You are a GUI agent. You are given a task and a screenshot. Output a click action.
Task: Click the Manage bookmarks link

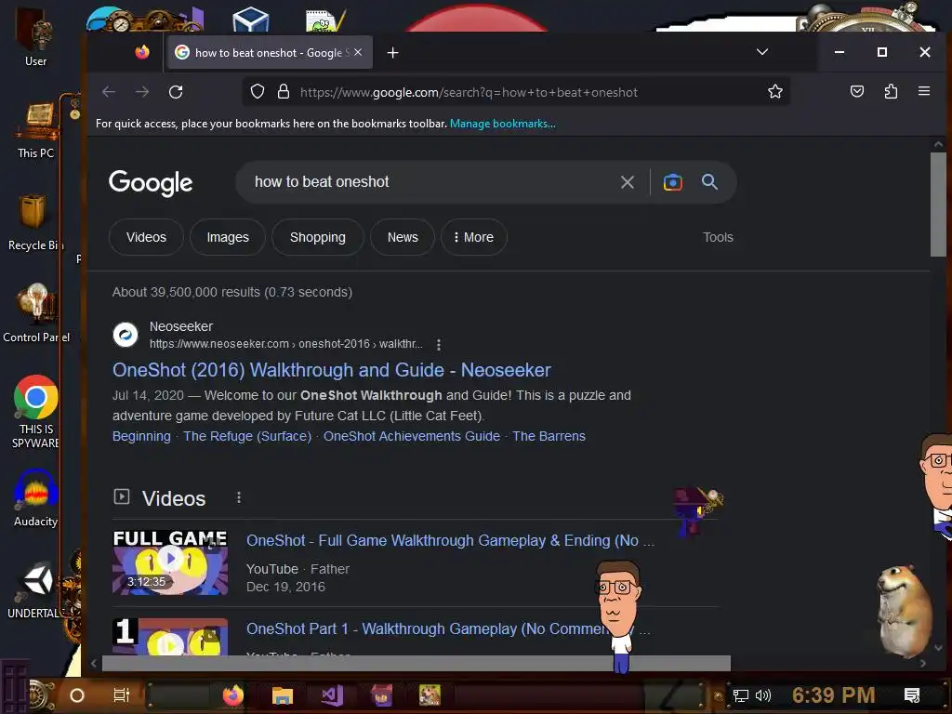(502, 124)
